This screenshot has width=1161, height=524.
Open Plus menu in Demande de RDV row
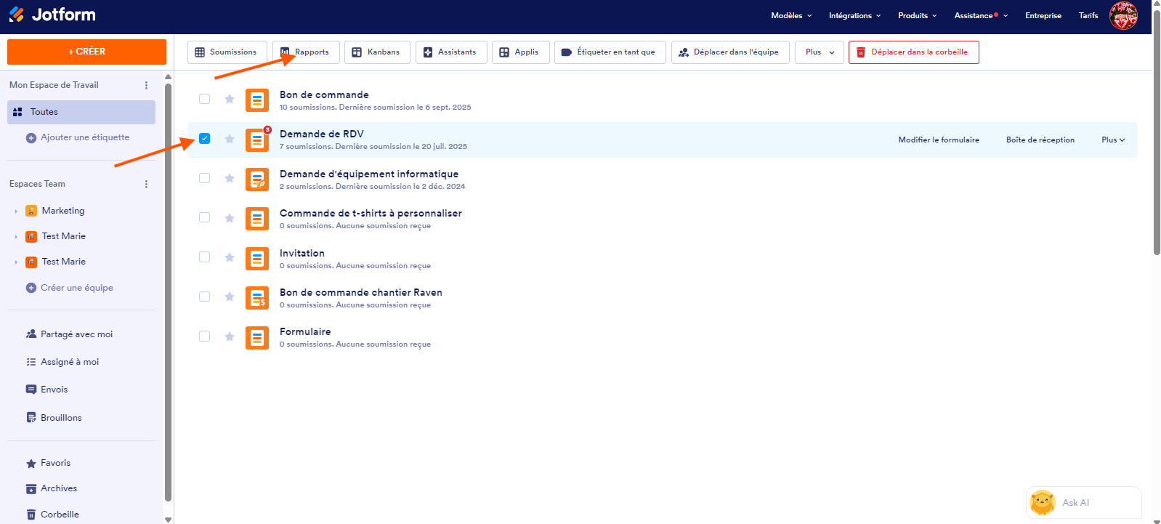[x=1113, y=140]
